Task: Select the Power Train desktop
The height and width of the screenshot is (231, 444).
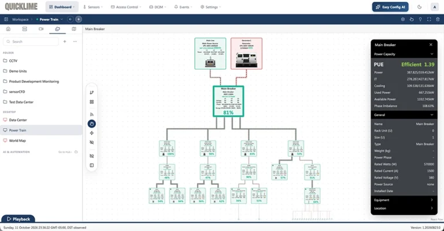Action: pyautogui.click(x=42, y=130)
